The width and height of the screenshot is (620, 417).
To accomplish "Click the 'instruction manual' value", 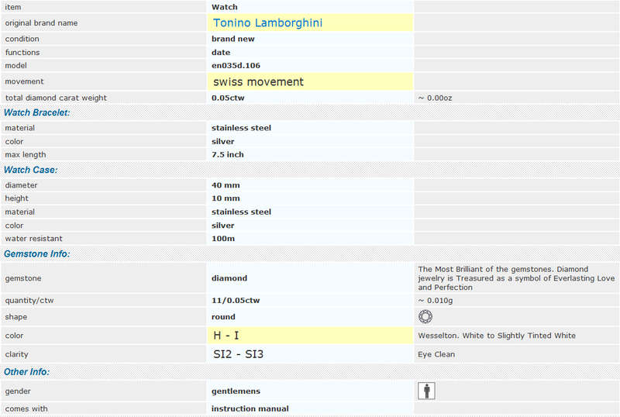I will tap(250, 408).
